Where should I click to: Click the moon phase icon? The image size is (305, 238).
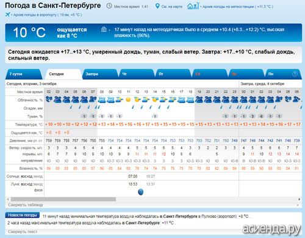pos(140,192)
